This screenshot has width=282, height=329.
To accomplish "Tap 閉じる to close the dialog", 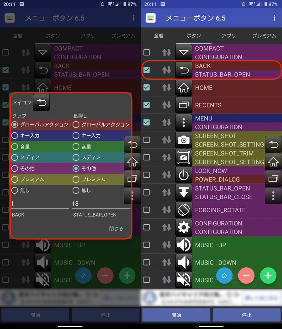I will click(116, 229).
